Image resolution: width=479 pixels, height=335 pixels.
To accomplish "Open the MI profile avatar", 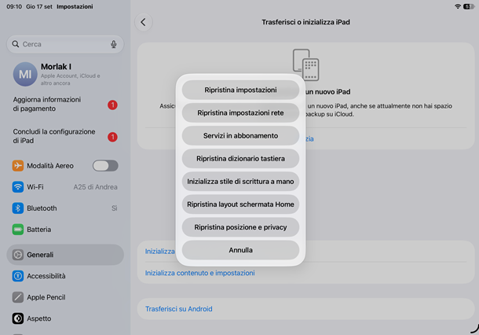I will click(25, 74).
